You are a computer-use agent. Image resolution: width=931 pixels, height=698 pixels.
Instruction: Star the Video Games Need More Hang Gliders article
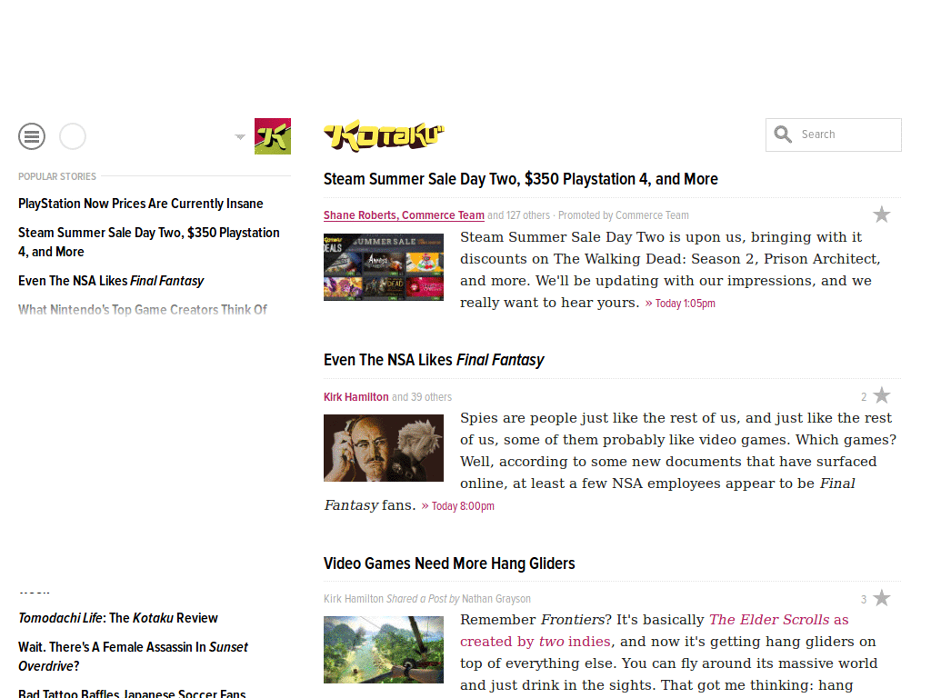coord(882,598)
